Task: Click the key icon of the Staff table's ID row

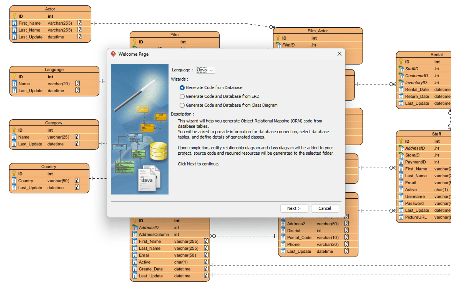Action: click(401, 141)
